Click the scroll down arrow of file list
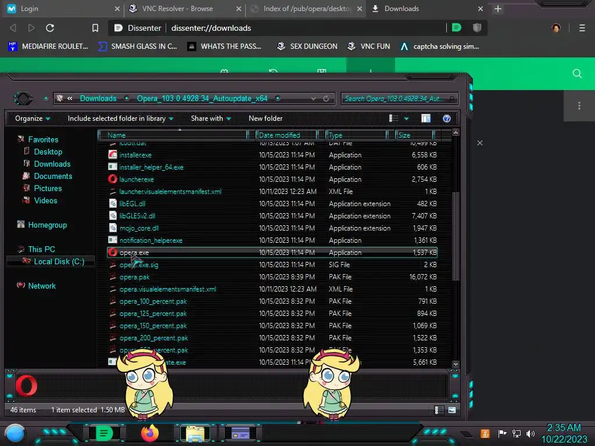This screenshot has width=595, height=446. click(456, 364)
